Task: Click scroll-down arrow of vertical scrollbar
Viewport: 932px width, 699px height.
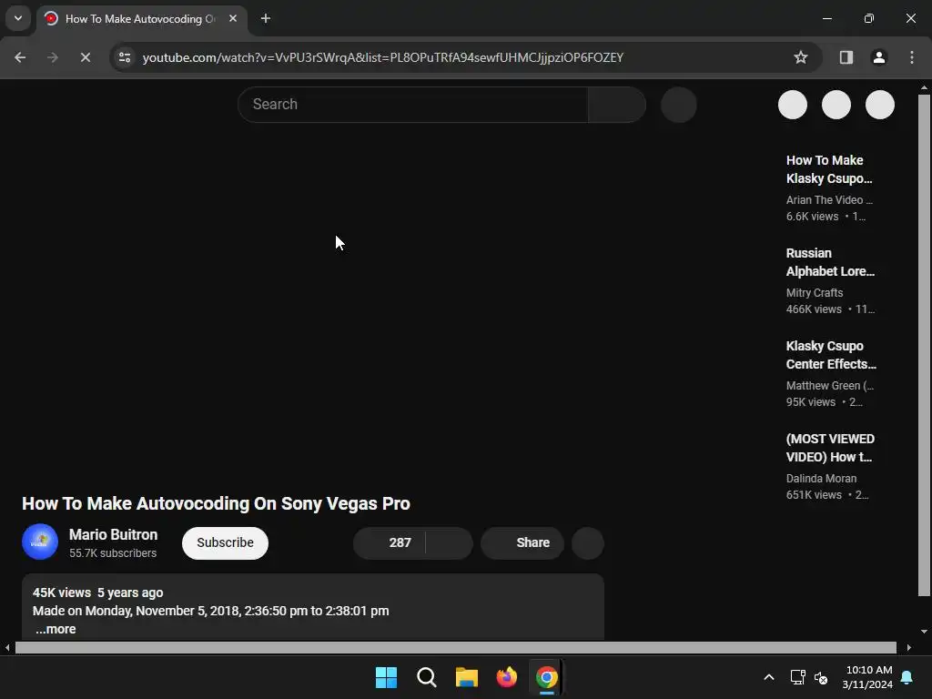Action: (924, 632)
